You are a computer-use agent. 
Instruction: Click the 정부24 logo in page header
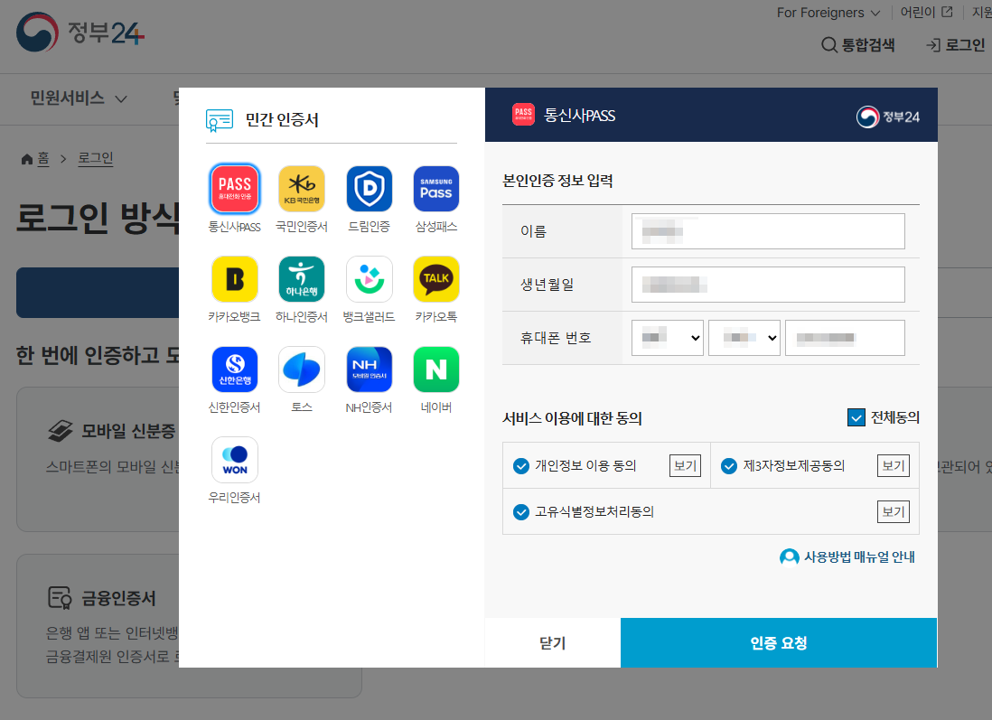pos(80,33)
